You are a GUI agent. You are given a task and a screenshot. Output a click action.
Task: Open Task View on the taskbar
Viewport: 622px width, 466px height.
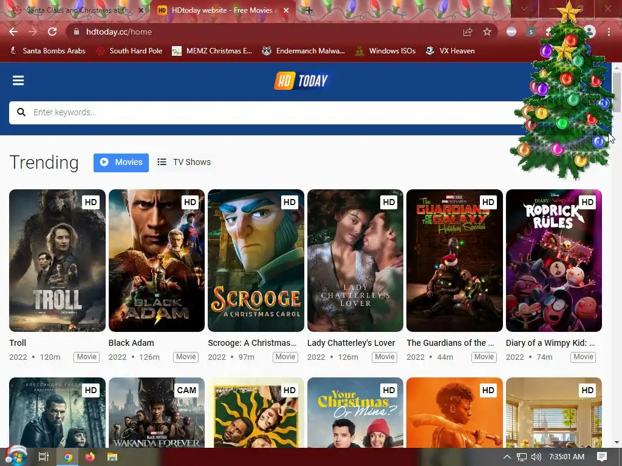(44, 457)
